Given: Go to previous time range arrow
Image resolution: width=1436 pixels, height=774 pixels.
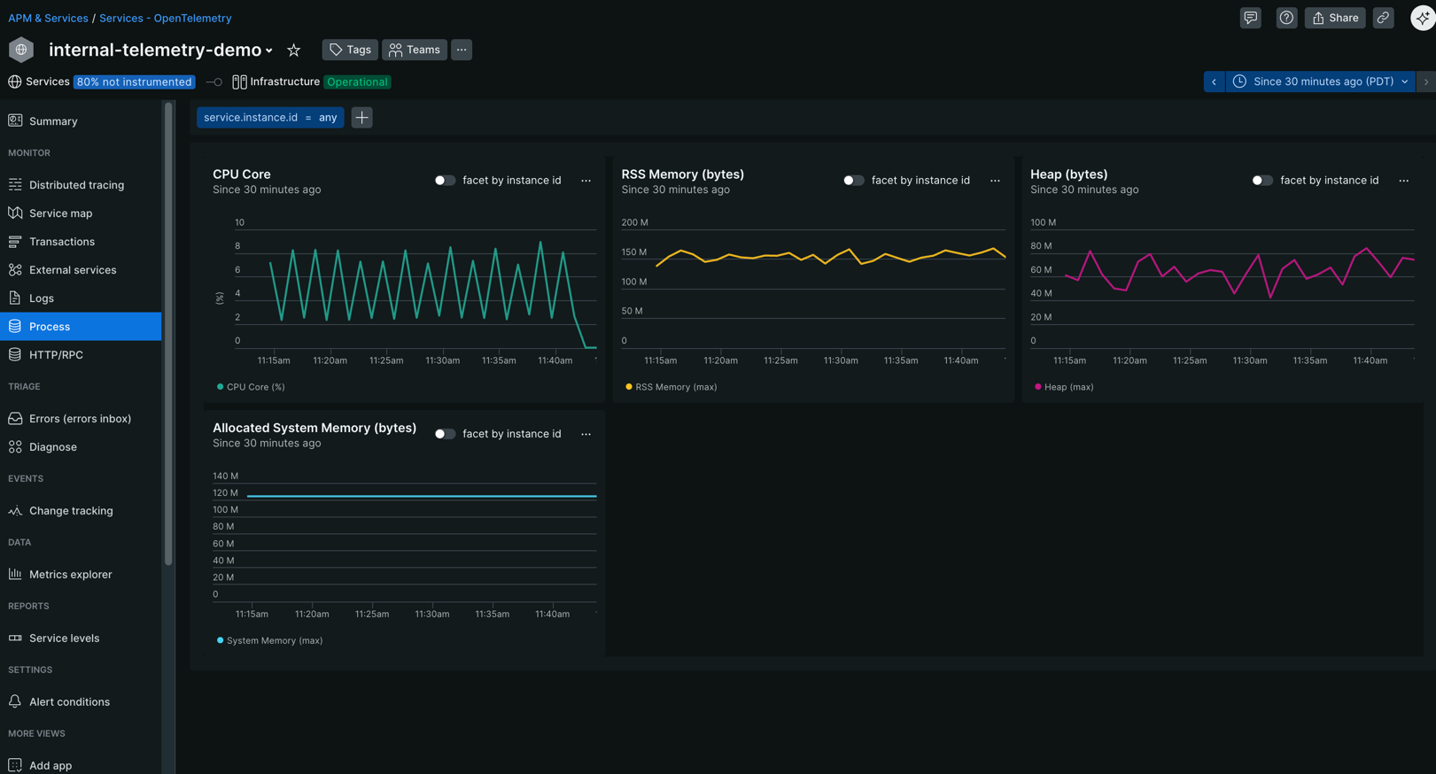Looking at the screenshot, I should [1214, 81].
